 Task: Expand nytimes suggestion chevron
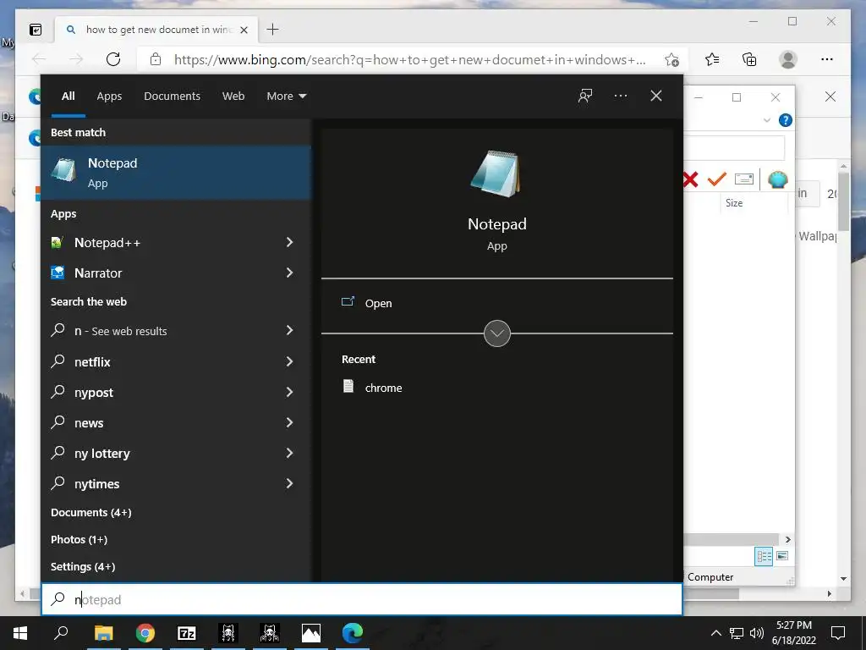pos(289,483)
